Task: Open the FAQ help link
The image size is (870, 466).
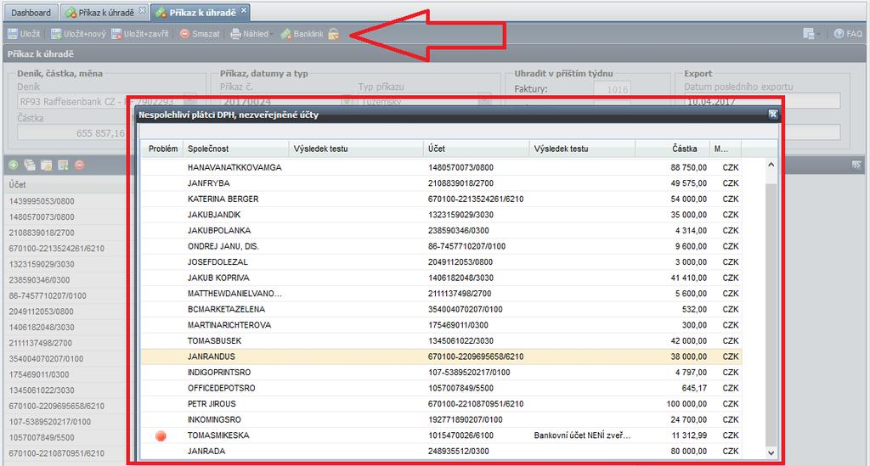Action: pos(849,34)
